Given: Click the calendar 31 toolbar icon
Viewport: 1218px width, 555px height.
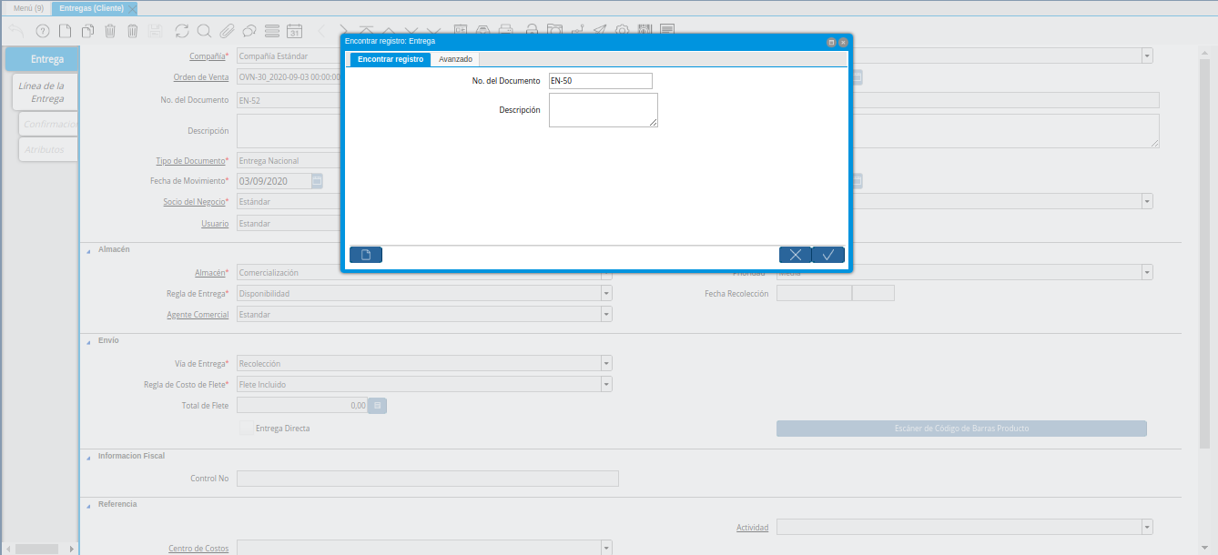Looking at the screenshot, I should (x=294, y=31).
